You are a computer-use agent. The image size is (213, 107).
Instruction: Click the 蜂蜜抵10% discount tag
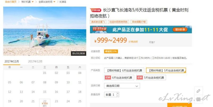(x=111, y=51)
